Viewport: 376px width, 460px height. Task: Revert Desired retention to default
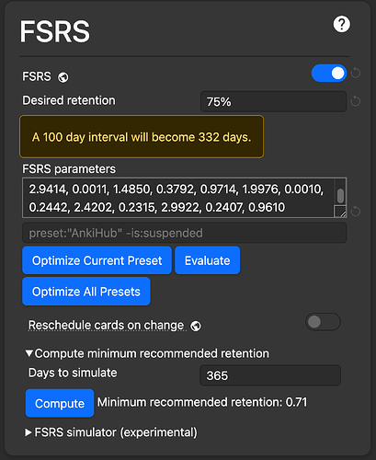tap(356, 101)
